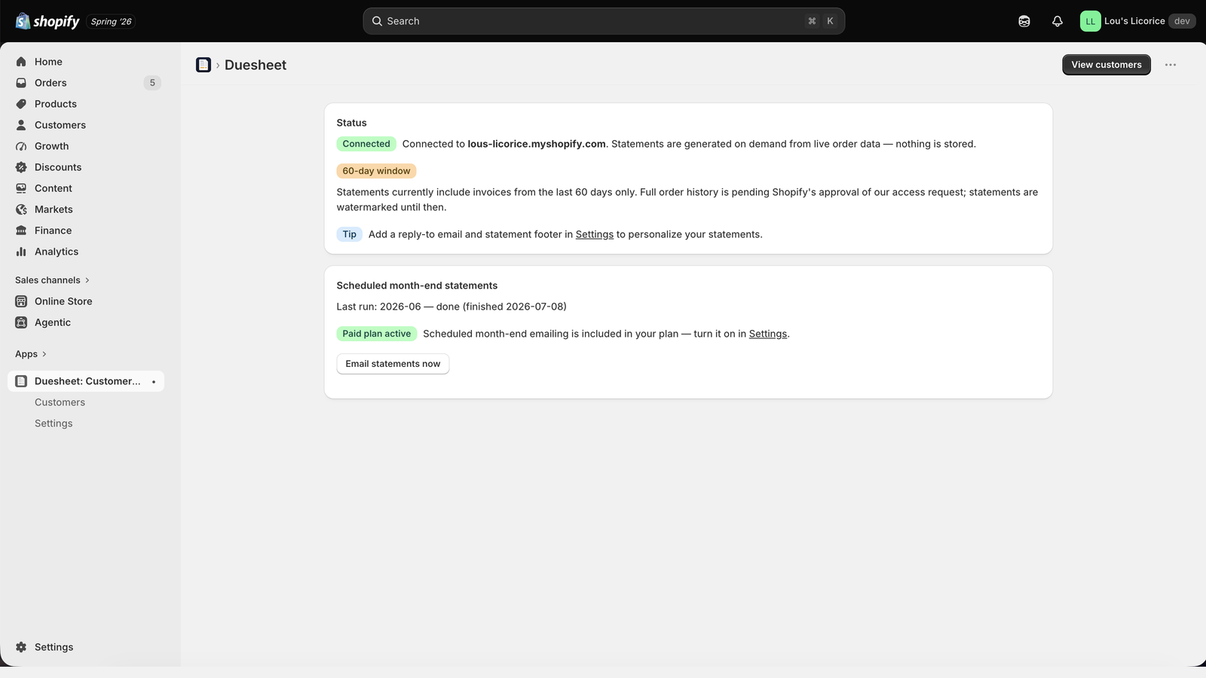
Task: Click the Paid plan active badge
Action: (377, 334)
